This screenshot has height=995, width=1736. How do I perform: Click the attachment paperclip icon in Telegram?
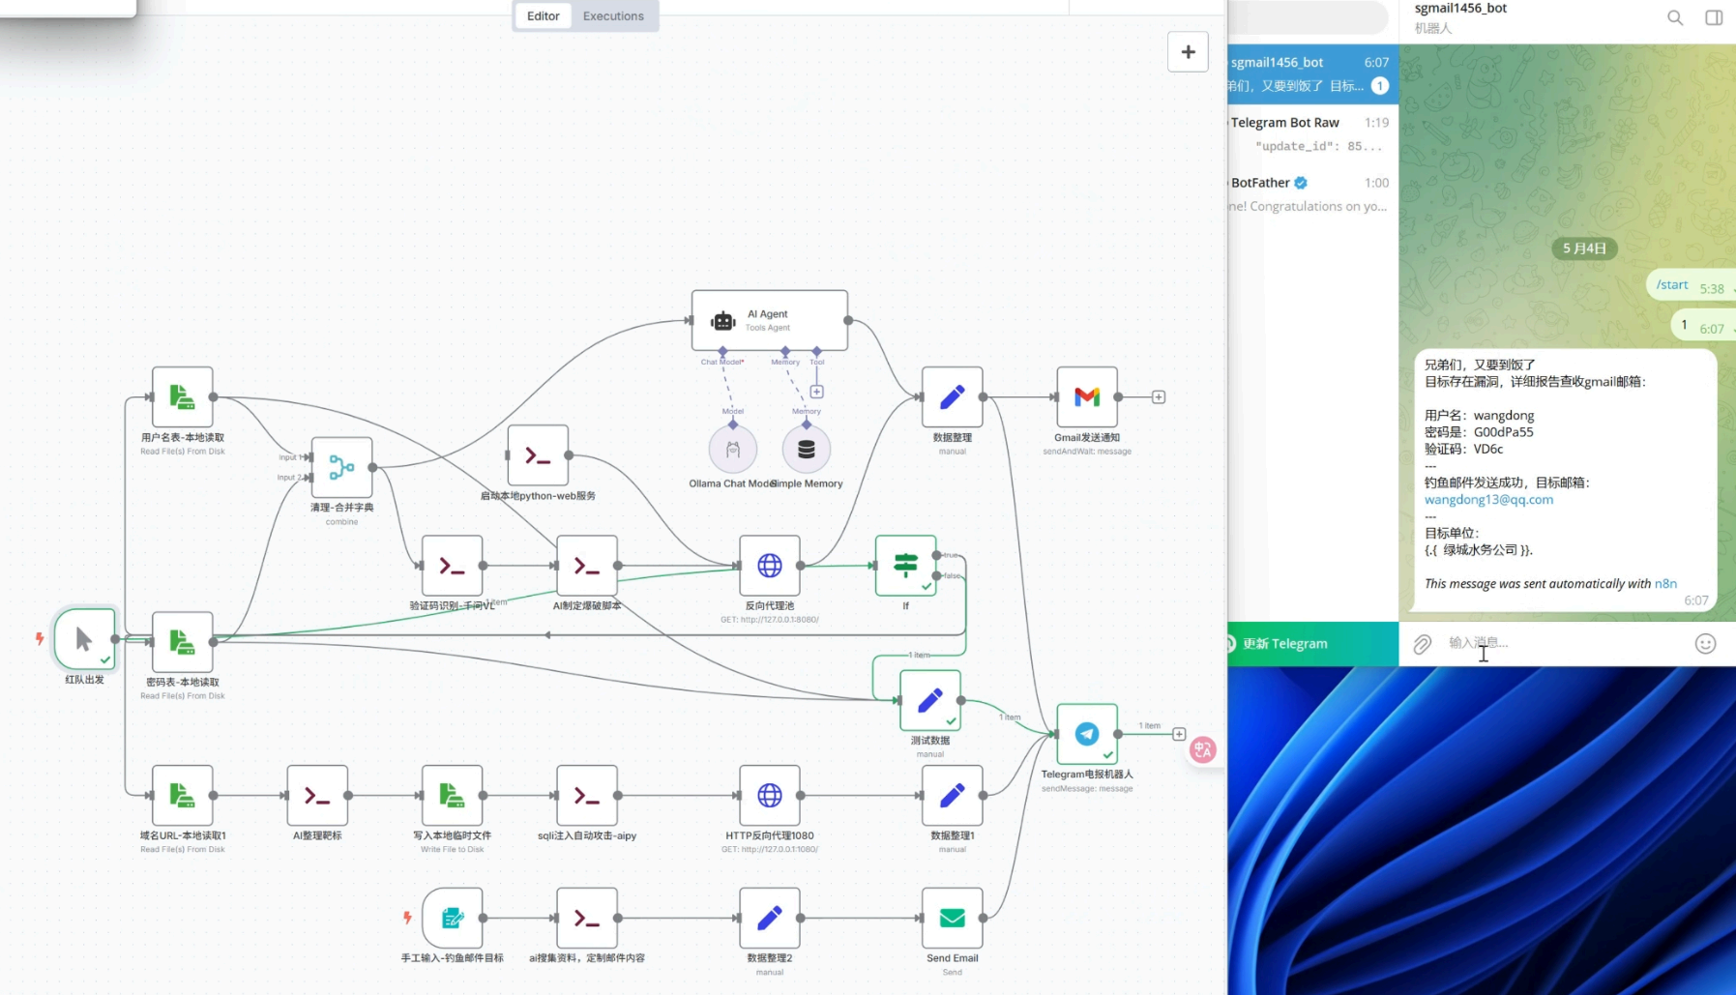tap(1422, 644)
